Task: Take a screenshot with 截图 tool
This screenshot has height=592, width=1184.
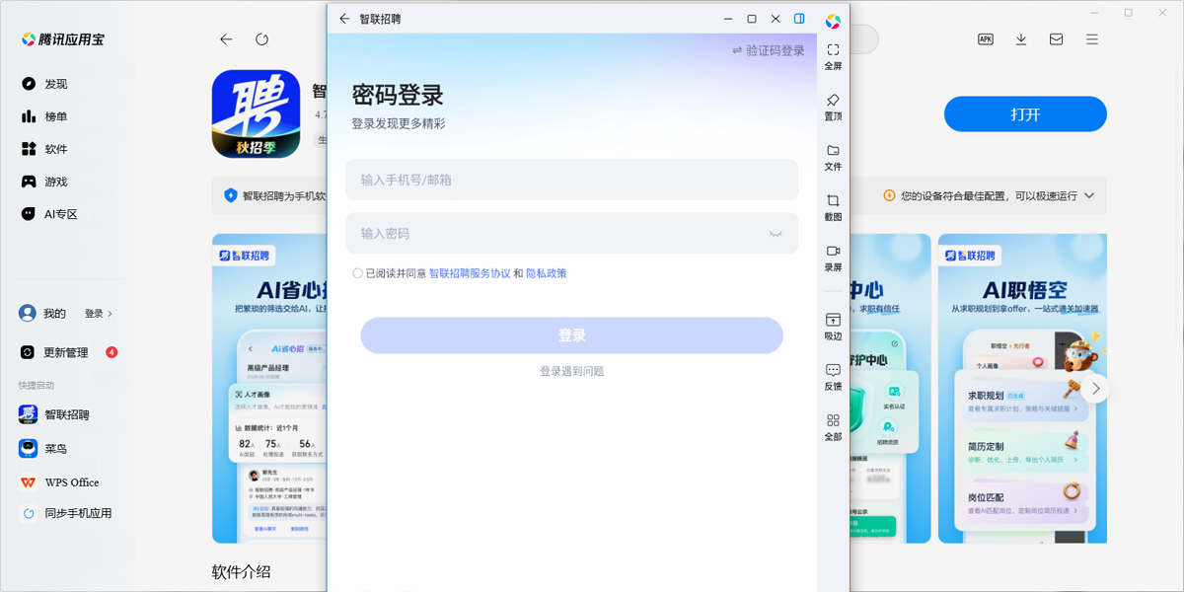Action: 833,207
